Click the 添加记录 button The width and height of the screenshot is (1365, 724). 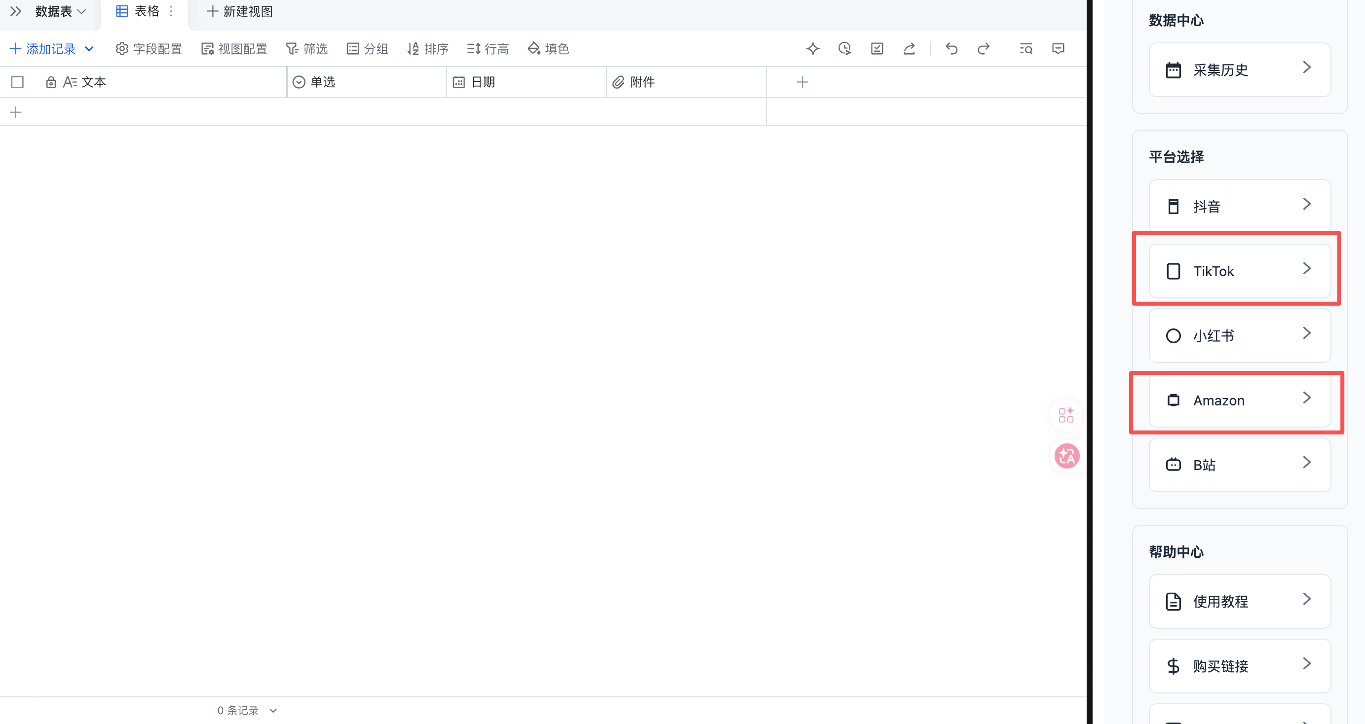[43, 49]
